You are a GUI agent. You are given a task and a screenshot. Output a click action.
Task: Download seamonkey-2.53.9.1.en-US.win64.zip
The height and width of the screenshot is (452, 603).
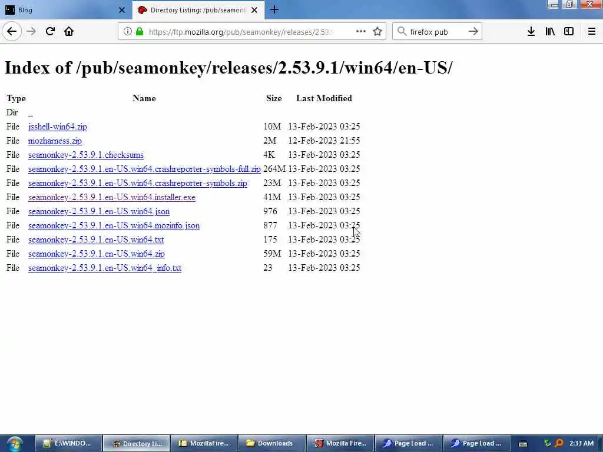tap(97, 254)
